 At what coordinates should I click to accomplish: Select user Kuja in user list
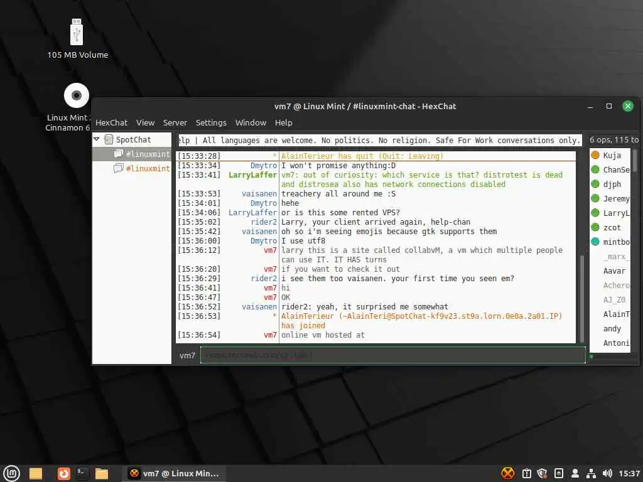pos(612,156)
